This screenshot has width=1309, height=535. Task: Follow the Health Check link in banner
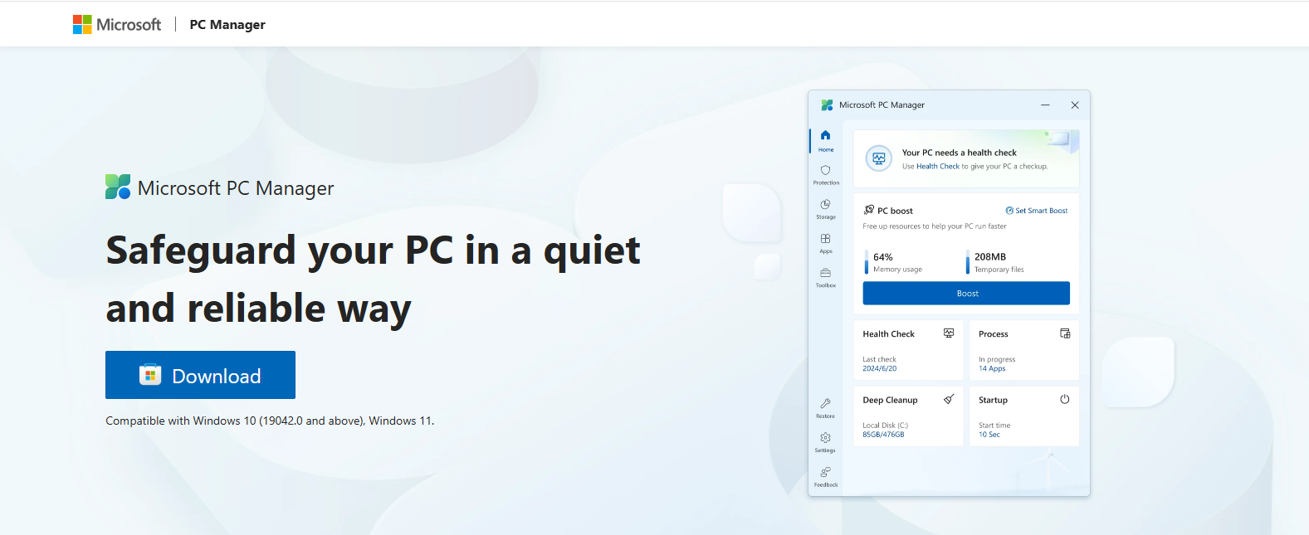point(938,167)
